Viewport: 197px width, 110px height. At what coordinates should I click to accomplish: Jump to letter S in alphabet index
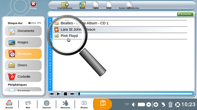[50, 68]
